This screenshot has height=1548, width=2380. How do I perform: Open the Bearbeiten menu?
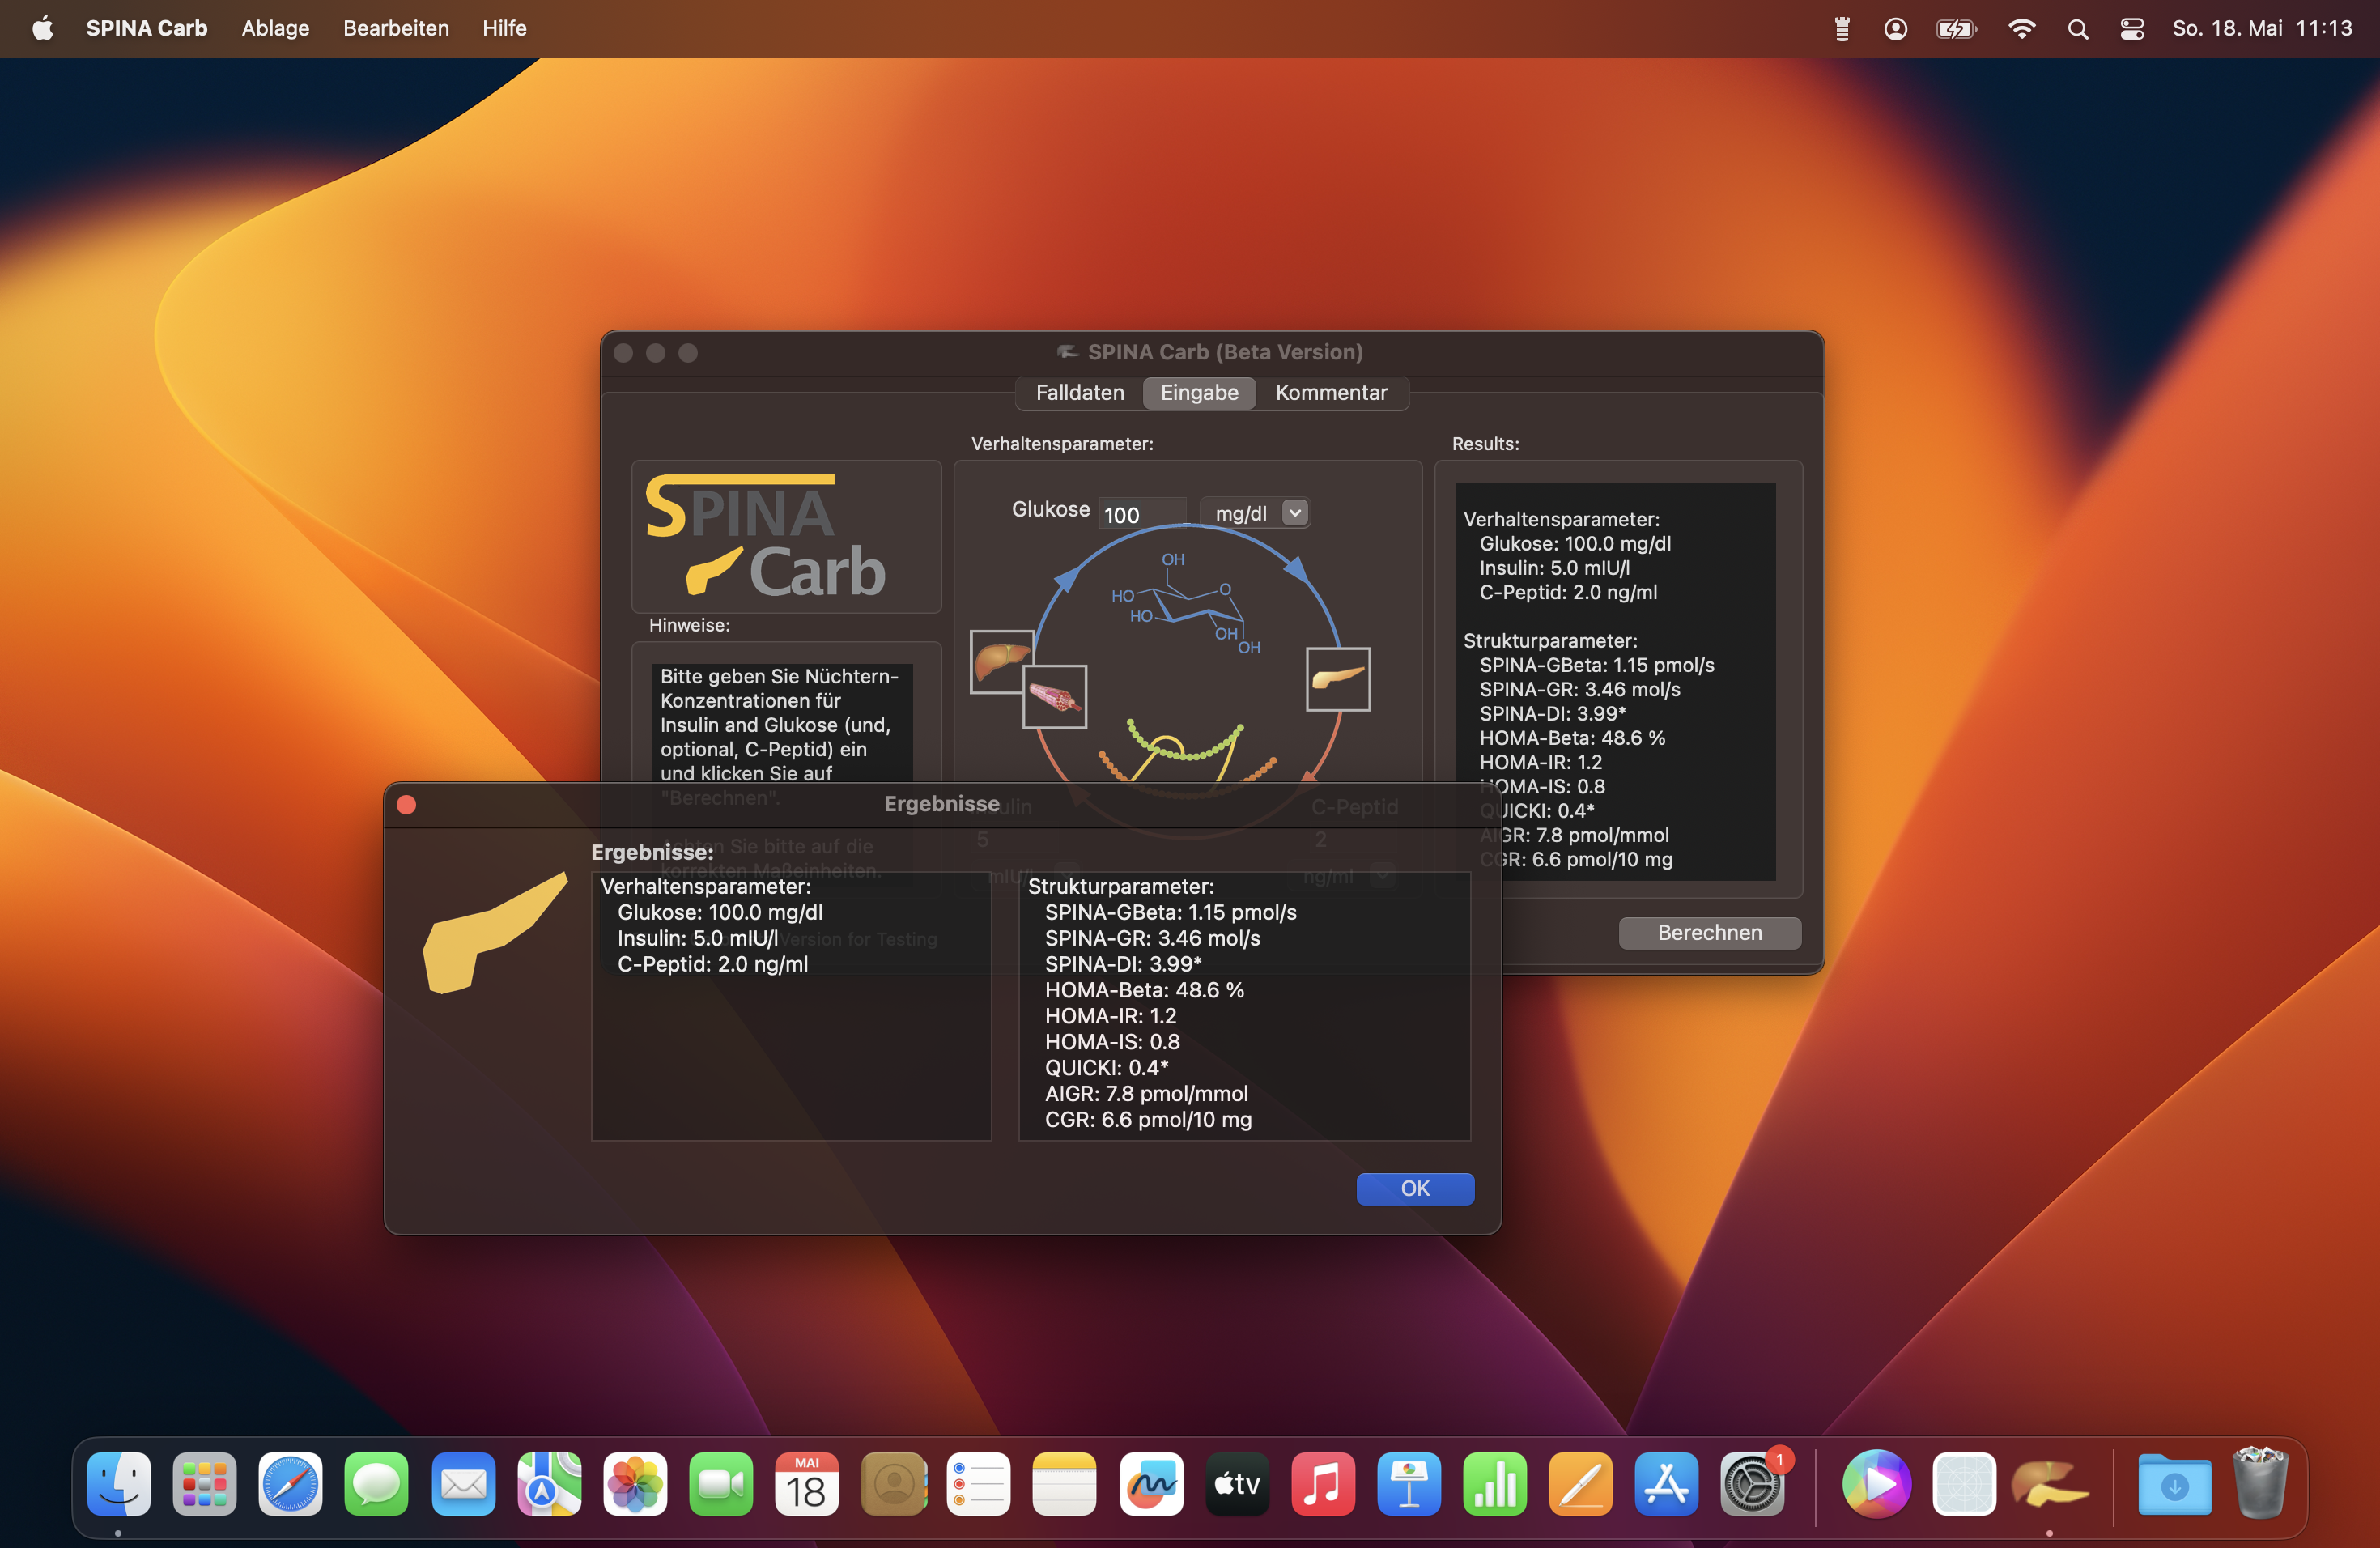coord(396,28)
